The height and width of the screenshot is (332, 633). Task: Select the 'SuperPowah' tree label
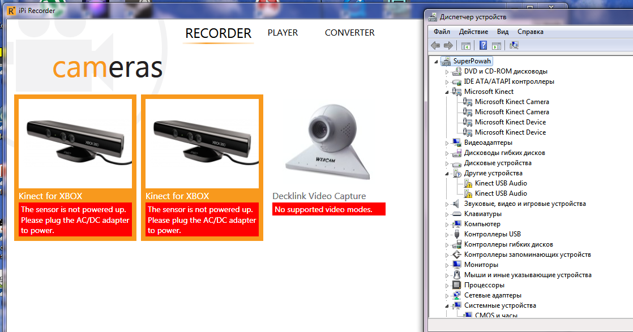coord(472,61)
